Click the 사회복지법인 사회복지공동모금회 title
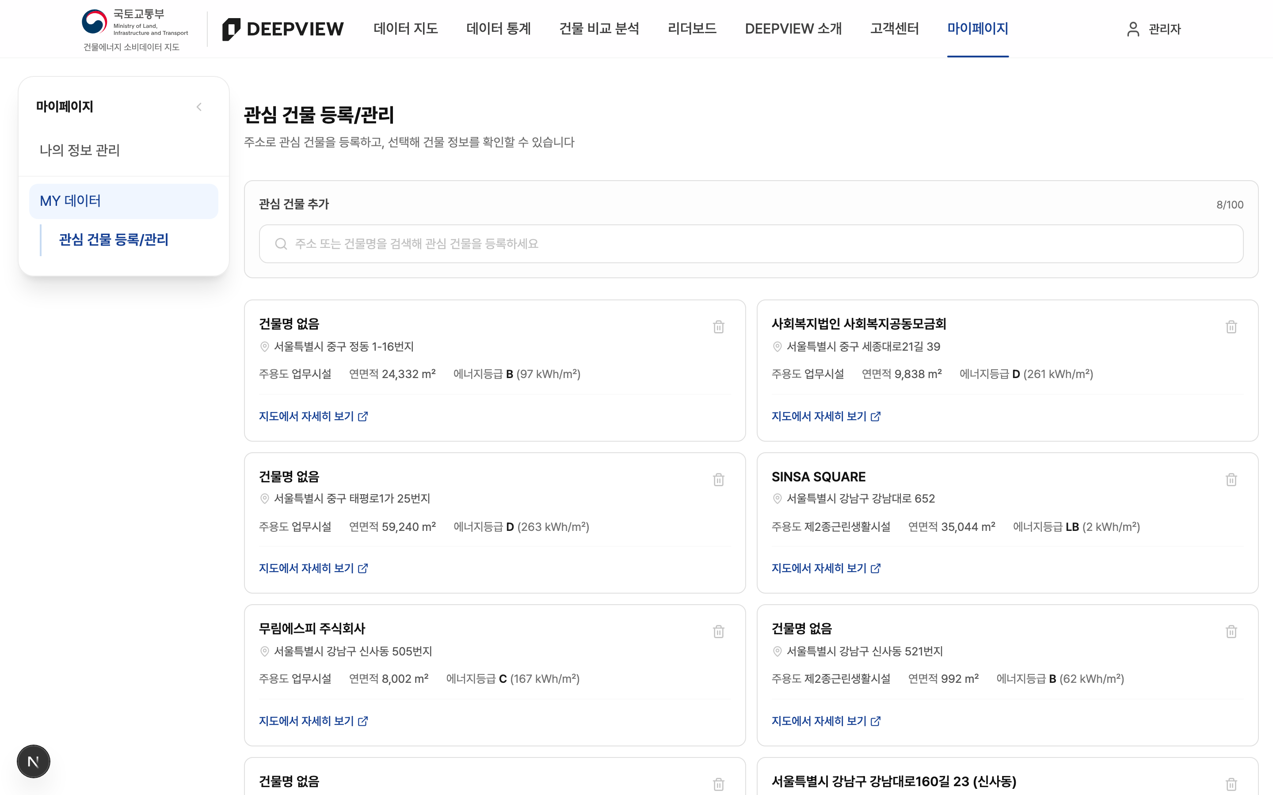The height and width of the screenshot is (795, 1273). 859,324
